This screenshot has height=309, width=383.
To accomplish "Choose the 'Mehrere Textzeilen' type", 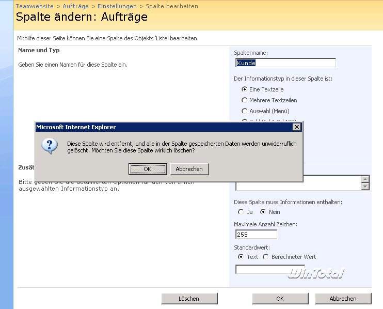I will pos(245,100).
